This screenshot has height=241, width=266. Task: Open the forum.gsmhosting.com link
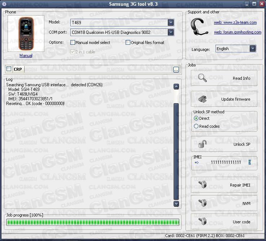pos(237,32)
